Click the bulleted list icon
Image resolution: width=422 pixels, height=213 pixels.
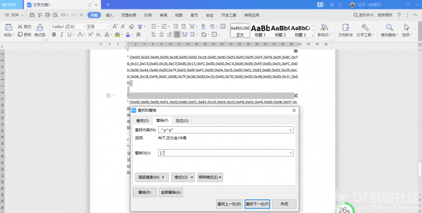[154, 26]
